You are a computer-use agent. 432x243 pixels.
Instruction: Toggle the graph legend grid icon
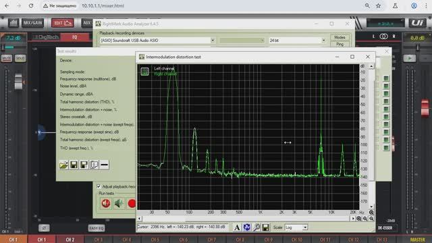(144, 72)
